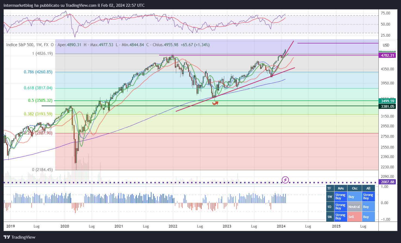Click Fibonacci level 0.618 (3817.04) label
Image resolution: width=401 pixels, height=243 pixels.
[x=38, y=88]
